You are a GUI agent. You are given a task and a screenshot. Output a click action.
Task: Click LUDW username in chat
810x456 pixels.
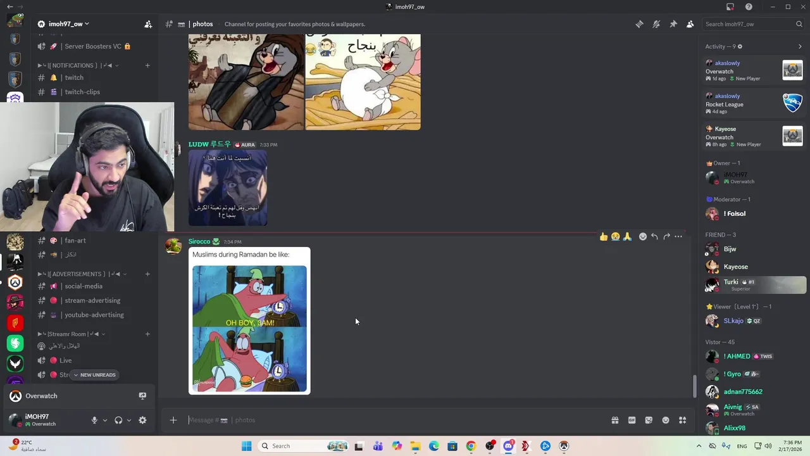209,144
